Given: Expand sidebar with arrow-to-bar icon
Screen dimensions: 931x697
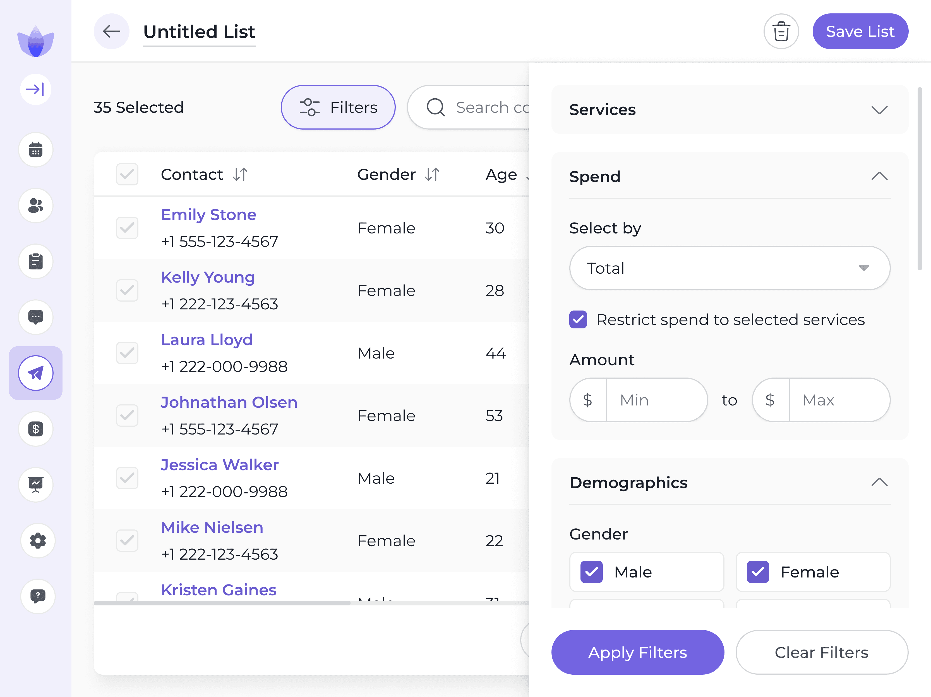Looking at the screenshot, I should click(x=36, y=89).
